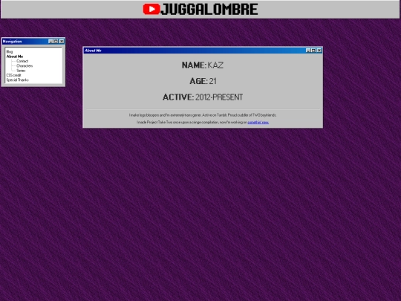The height and width of the screenshot is (301, 401).
Task: Open CSS credit in Navigation tree
Action: coord(13,75)
